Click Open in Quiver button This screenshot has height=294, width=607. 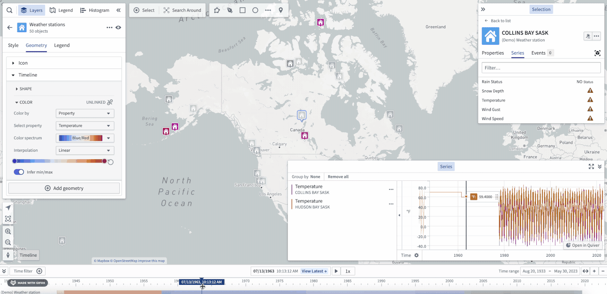click(582, 245)
